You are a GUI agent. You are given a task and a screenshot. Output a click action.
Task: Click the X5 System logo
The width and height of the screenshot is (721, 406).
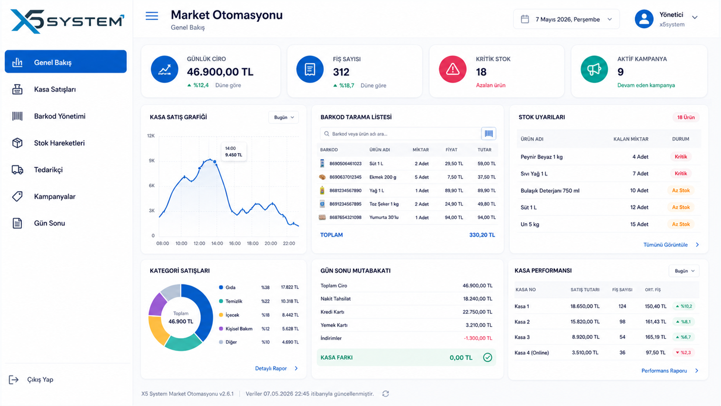67,21
